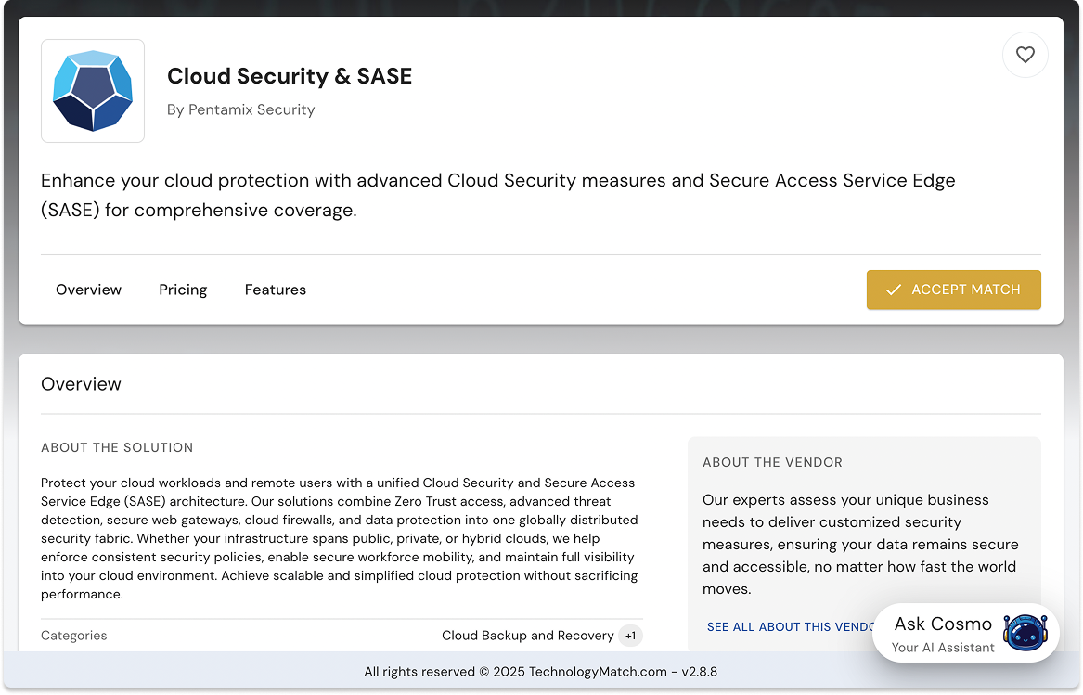Screen dimensions: 1083x695
Task: Open the Ask Cosmo AI assistant text
Action: pyautogui.click(x=943, y=624)
